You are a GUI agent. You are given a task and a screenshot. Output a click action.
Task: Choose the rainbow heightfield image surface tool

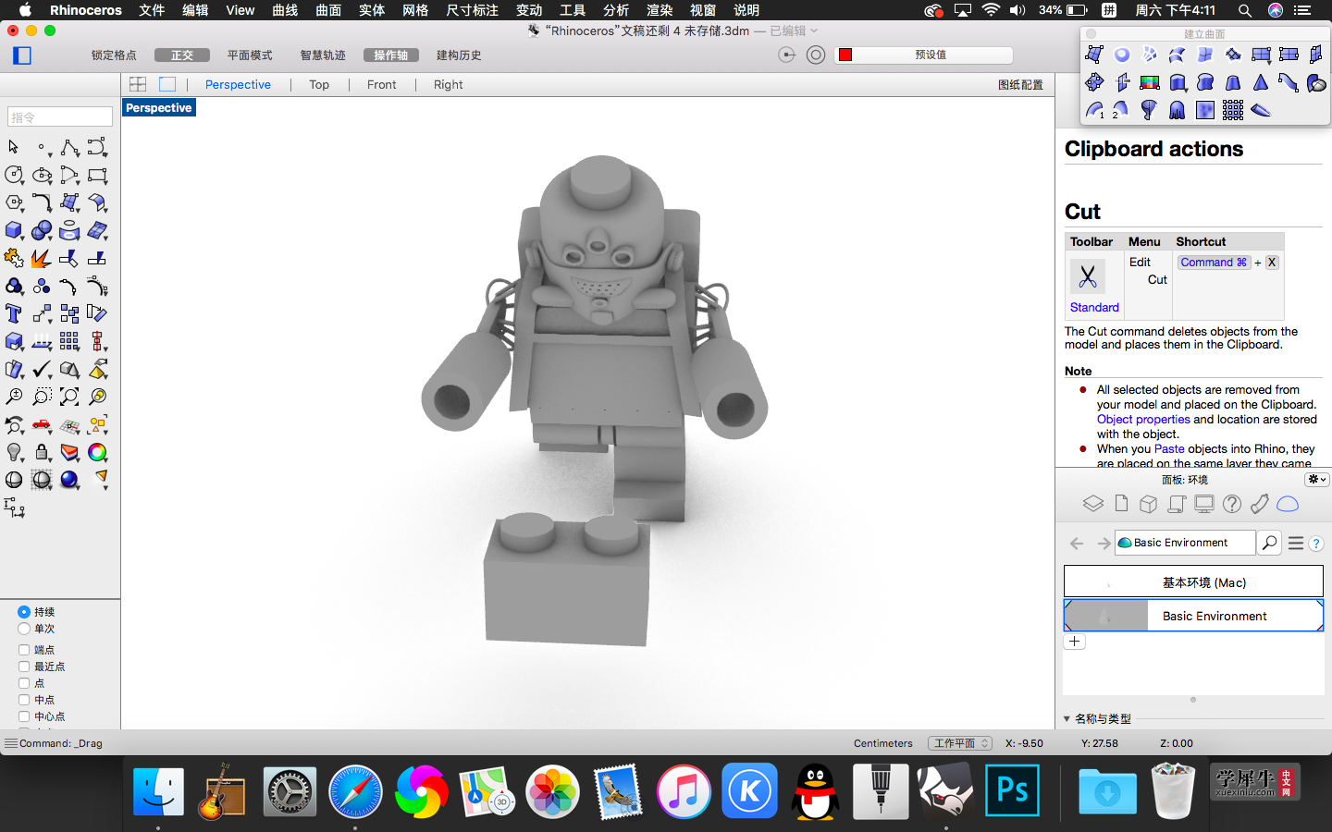click(1150, 82)
